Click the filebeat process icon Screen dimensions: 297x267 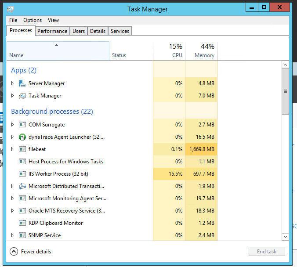click(x=22, y=149)
